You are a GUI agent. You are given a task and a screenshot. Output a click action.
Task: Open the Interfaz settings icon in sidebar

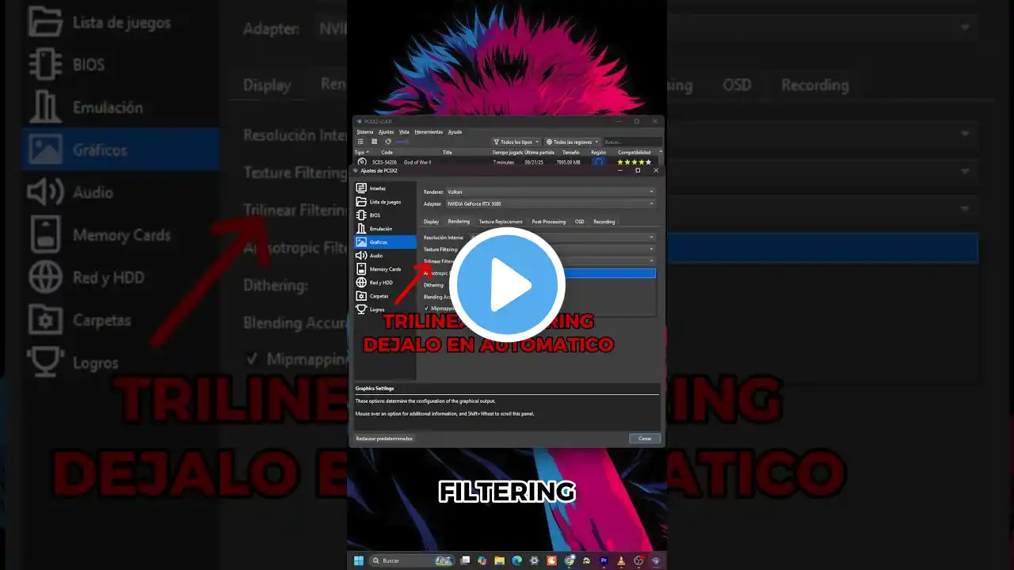click(x=361, y=188)
